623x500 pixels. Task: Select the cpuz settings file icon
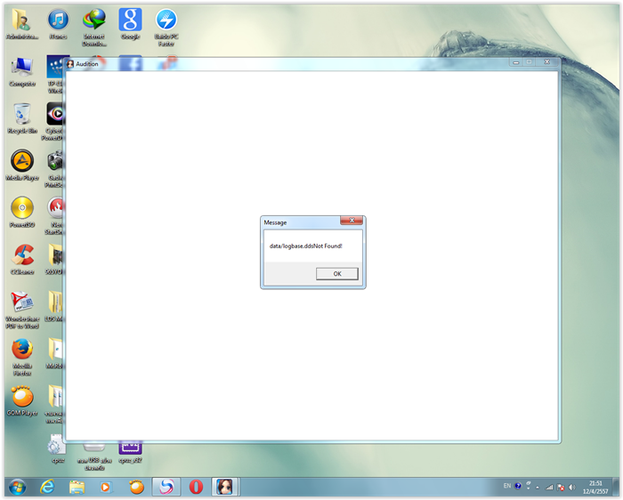coord(57,448)
